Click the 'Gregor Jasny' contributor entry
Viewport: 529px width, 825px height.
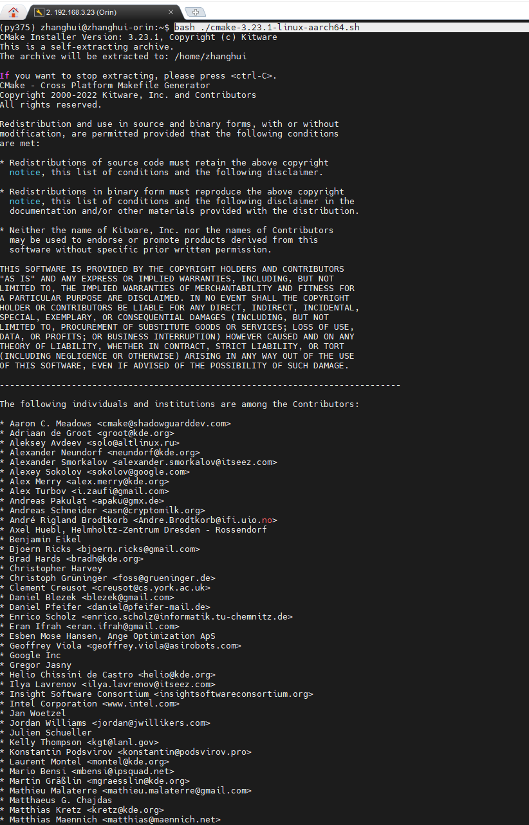tap(40, 665)
